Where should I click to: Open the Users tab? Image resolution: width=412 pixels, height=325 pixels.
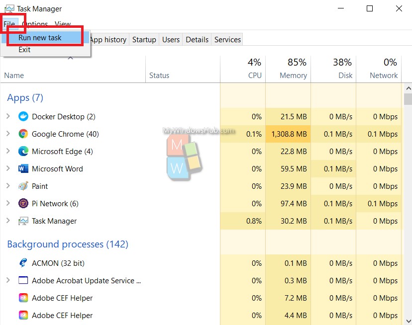click(171, 40)
